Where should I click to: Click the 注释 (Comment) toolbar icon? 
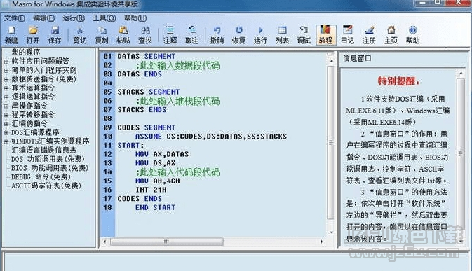point(170,30)
